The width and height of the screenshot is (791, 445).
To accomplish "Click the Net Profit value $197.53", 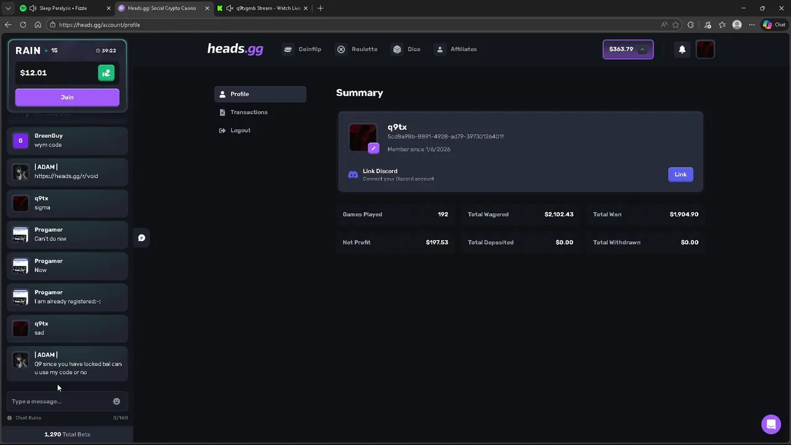I will click(x=437, y=242).
